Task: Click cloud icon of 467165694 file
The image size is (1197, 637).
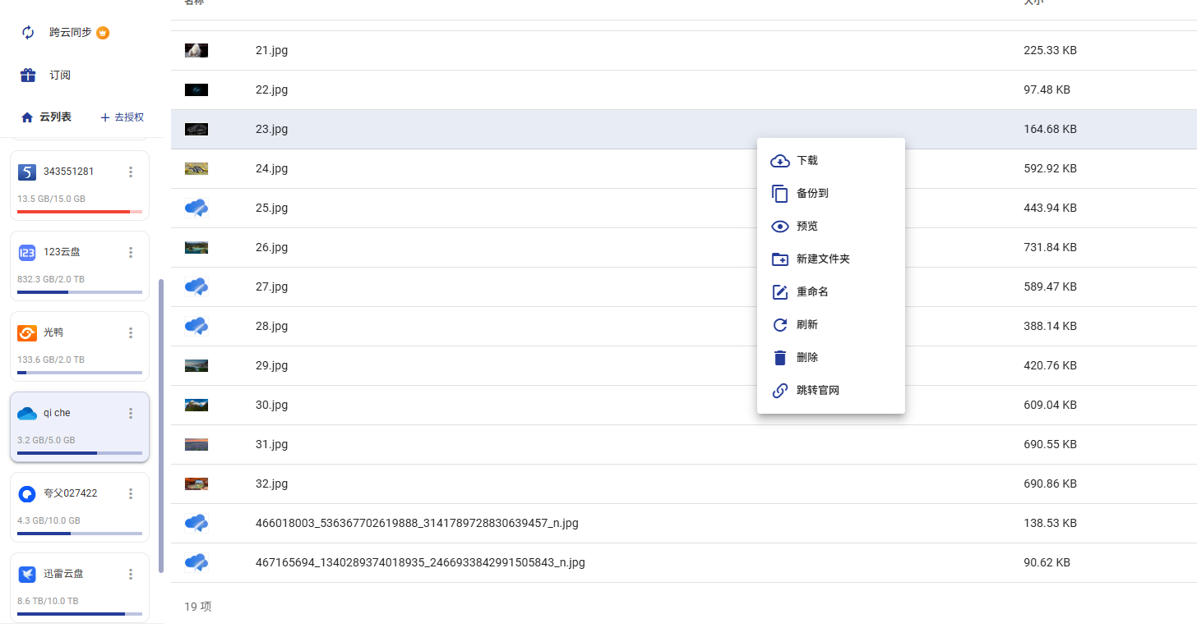Action: coord(196,562)
